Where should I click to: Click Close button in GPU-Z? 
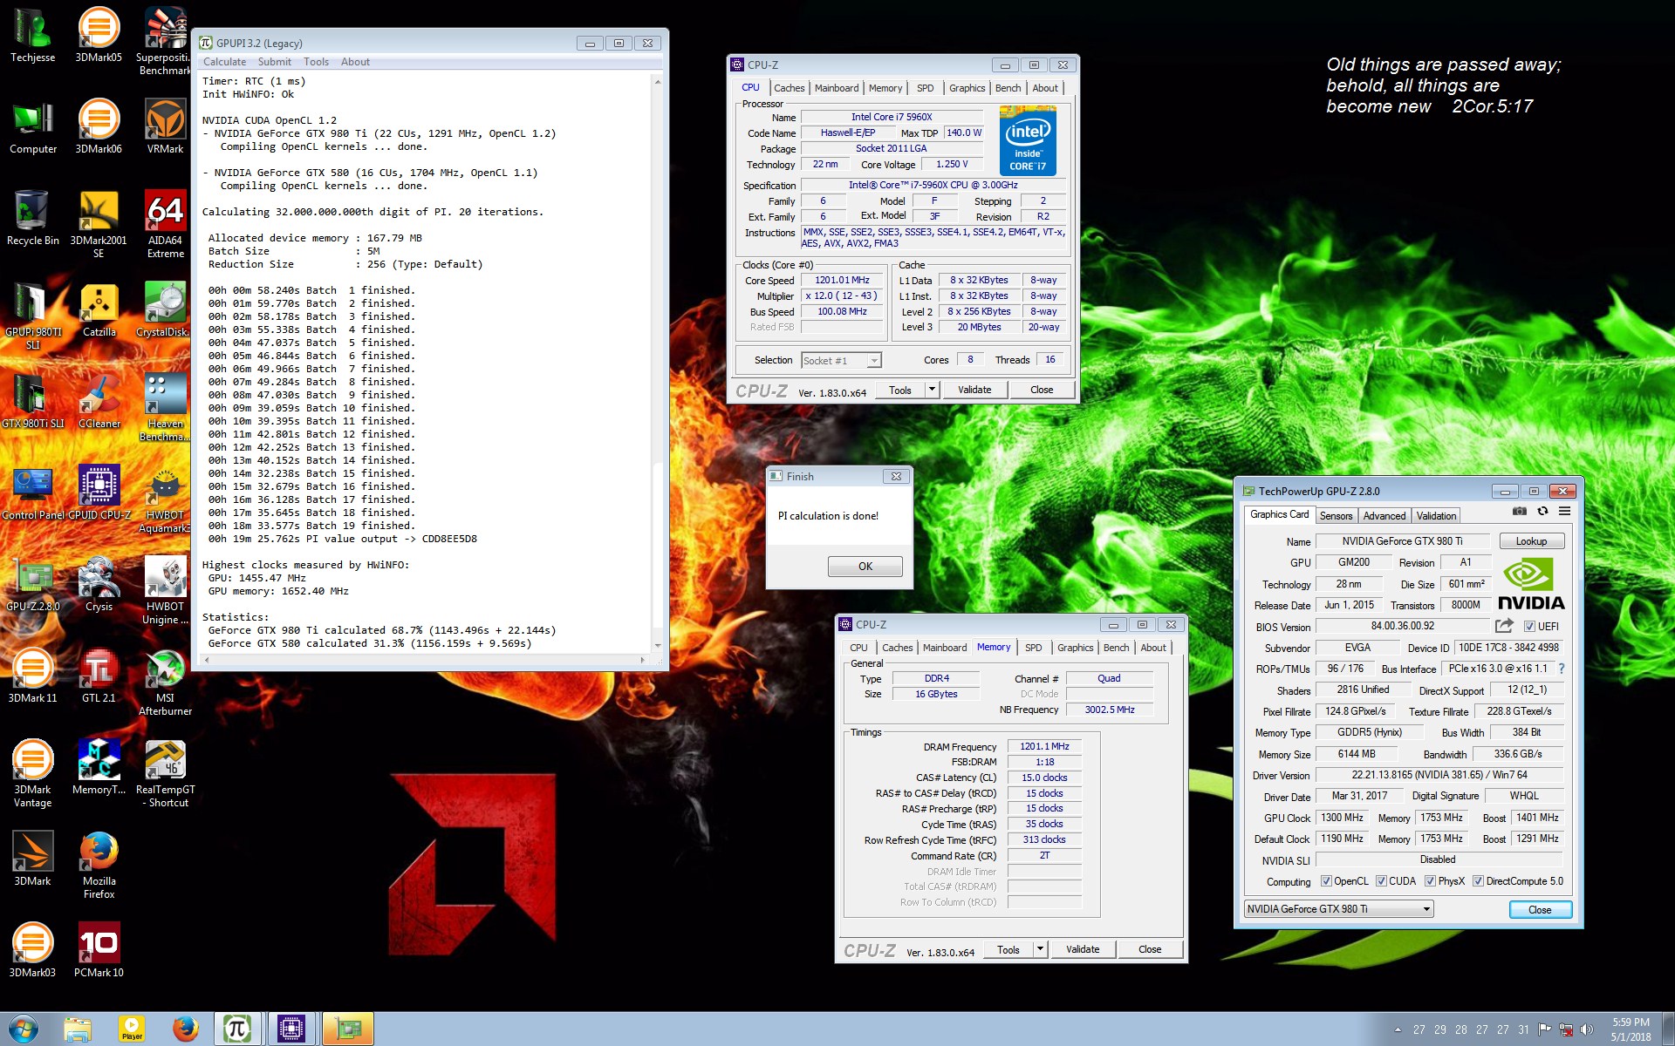pos(1540,910)
